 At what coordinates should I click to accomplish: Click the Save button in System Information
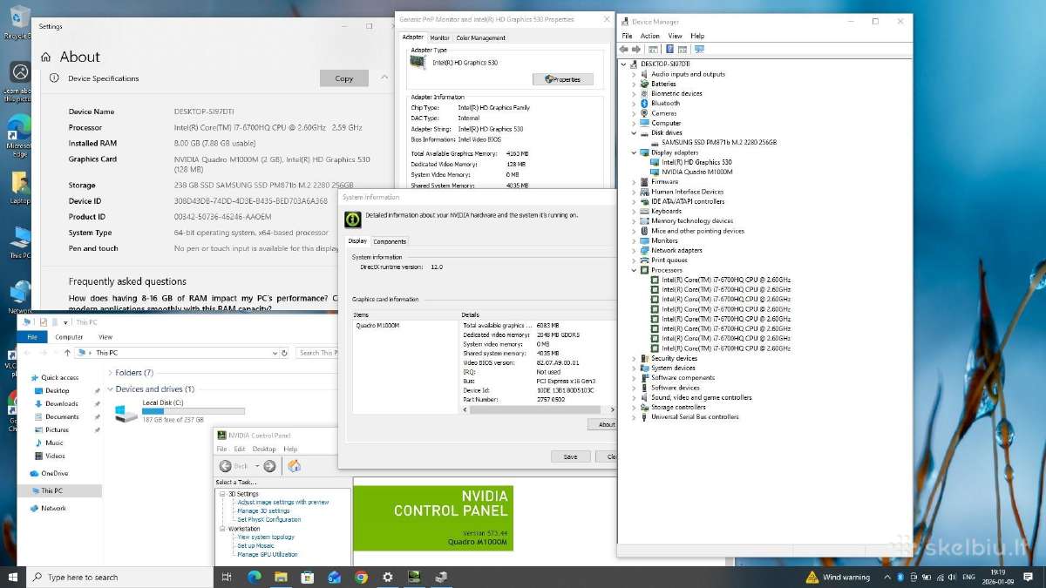(570, 456)
